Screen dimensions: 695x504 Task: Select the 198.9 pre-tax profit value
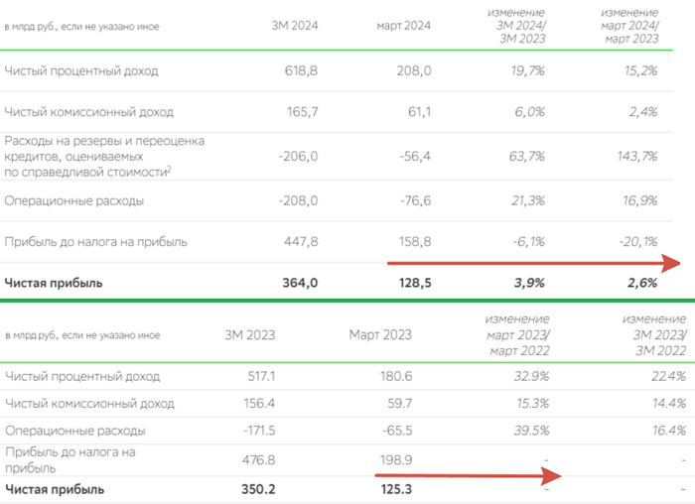point(391,458)
